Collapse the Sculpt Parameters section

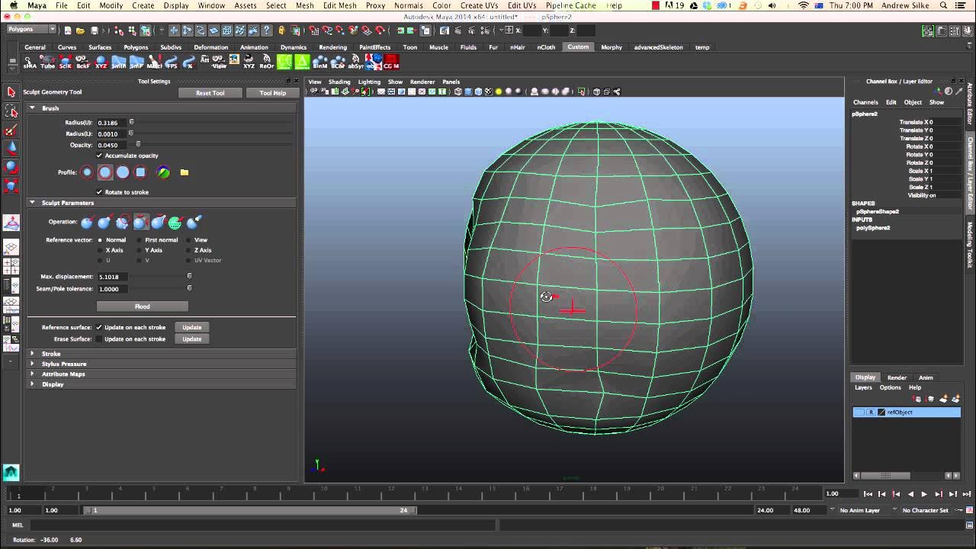point(32,203)
